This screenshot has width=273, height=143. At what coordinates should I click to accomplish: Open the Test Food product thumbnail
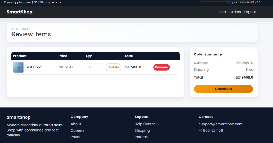[x=18, y=67]
